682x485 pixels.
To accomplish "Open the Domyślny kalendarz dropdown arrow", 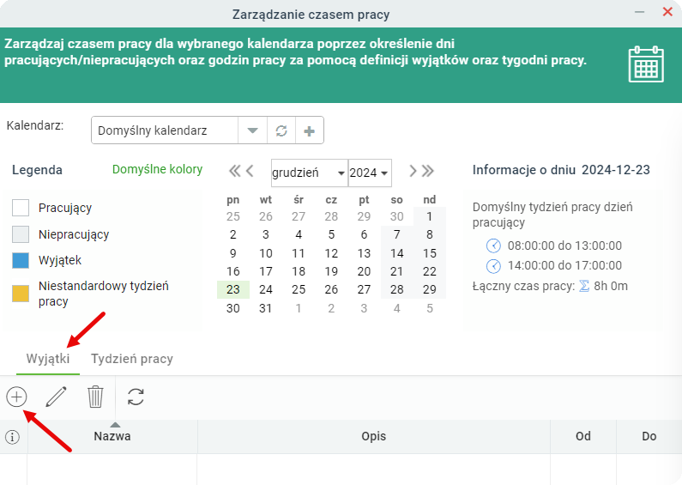I will pos(252,130).
